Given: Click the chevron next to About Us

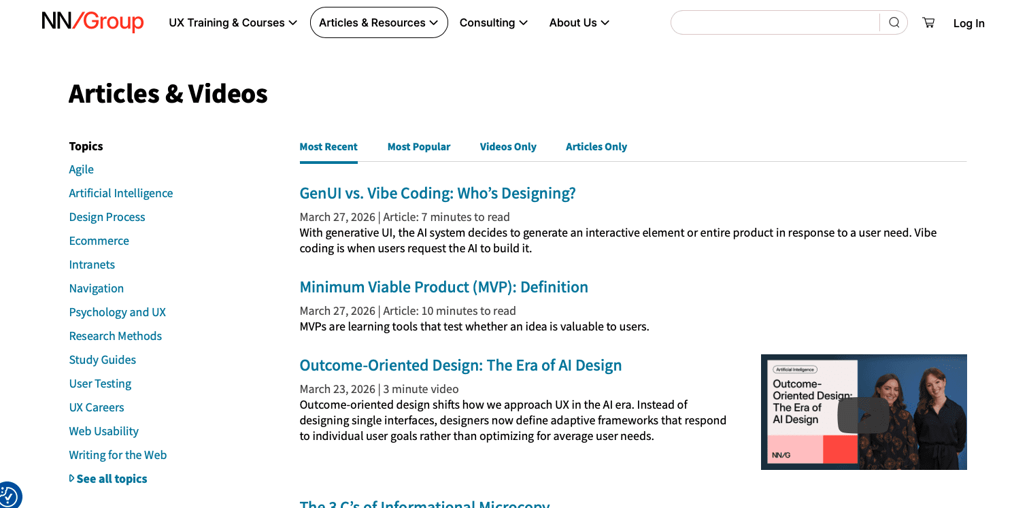Looking at the screenshot, I should click(605, 22).
